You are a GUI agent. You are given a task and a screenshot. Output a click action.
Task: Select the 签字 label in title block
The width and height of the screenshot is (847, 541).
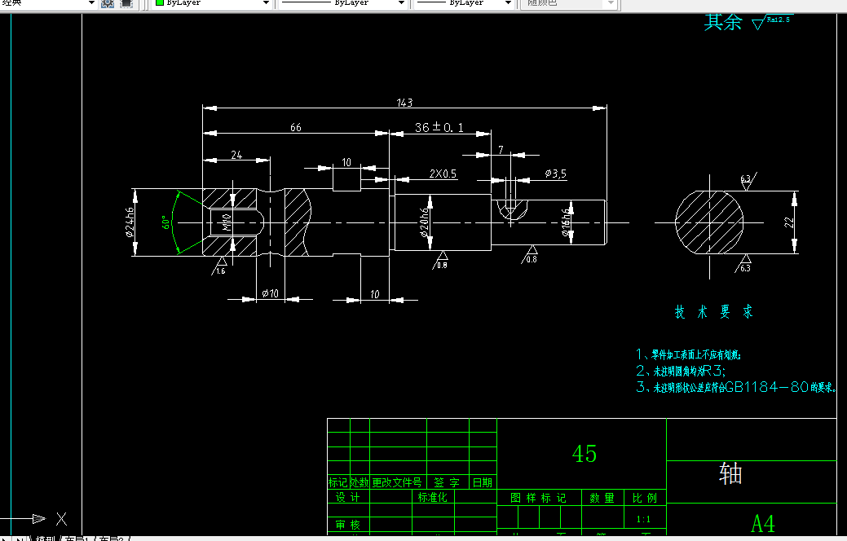coord(447,482)
